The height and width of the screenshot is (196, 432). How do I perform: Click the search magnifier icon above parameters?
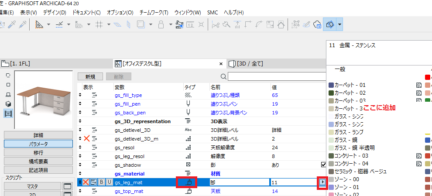pos(223,76)
